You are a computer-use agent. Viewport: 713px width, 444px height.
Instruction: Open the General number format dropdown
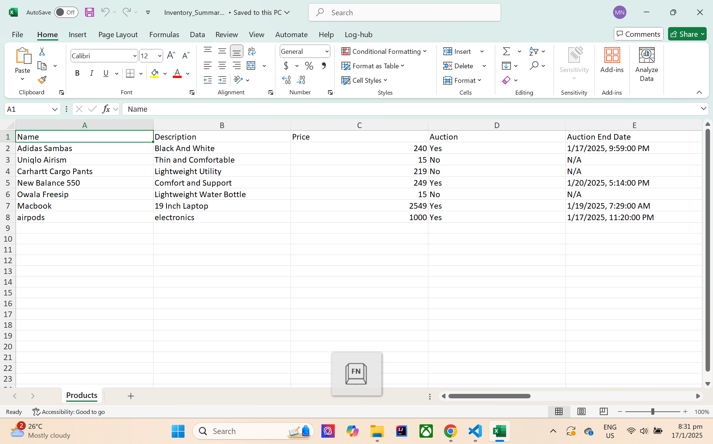[x=327, y=52]
